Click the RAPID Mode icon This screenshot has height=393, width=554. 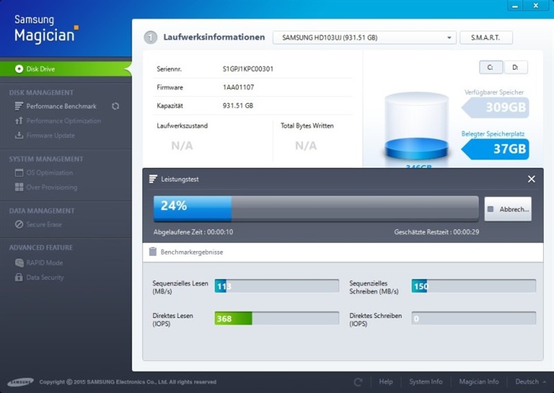point(19,263)
